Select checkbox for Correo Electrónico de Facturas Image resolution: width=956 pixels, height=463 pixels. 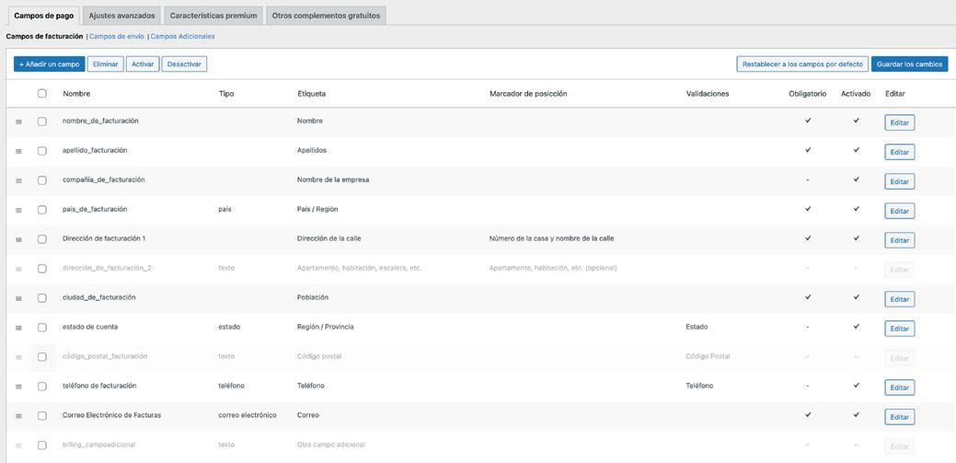[x=42, y=415]
